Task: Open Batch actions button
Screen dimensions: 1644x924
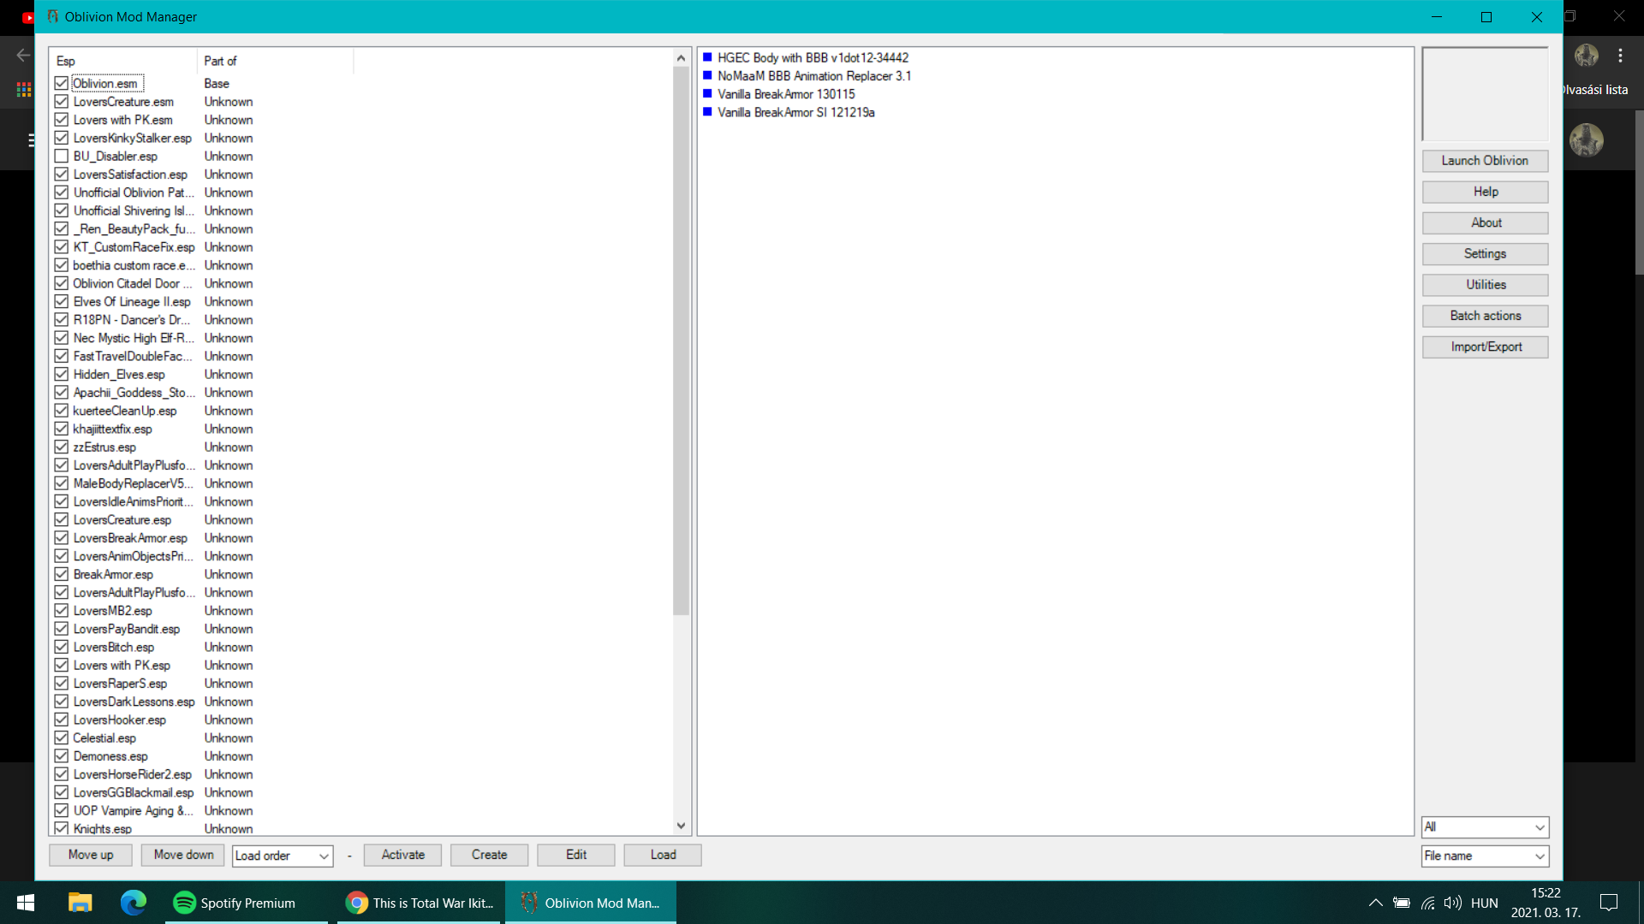Action: tap(1485, 316)
